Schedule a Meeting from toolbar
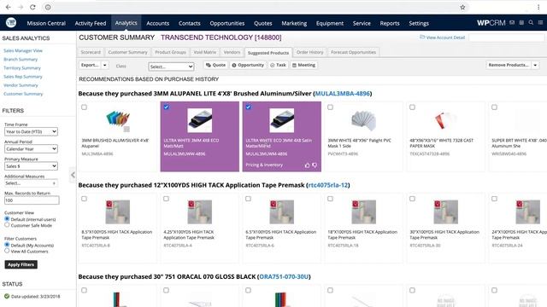Viewport: 547px width, 307px height. [304, 65]
